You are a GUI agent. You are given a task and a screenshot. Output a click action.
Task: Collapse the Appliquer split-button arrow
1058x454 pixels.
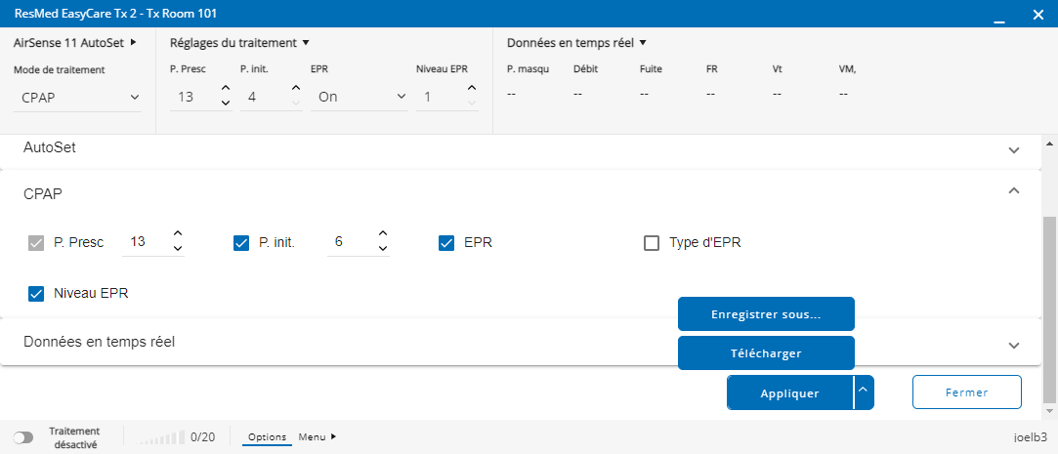[864, 392]
